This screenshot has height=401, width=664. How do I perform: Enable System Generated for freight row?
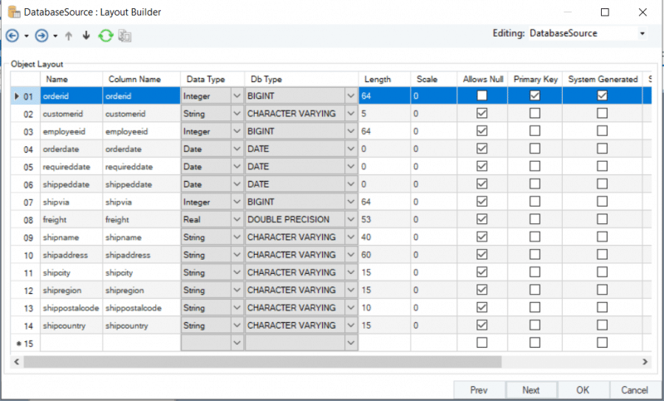602,219
